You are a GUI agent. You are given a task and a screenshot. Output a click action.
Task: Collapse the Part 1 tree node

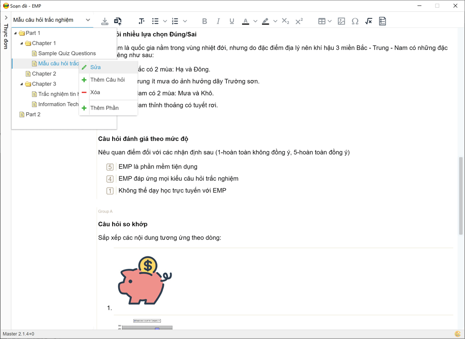point(15,33)
